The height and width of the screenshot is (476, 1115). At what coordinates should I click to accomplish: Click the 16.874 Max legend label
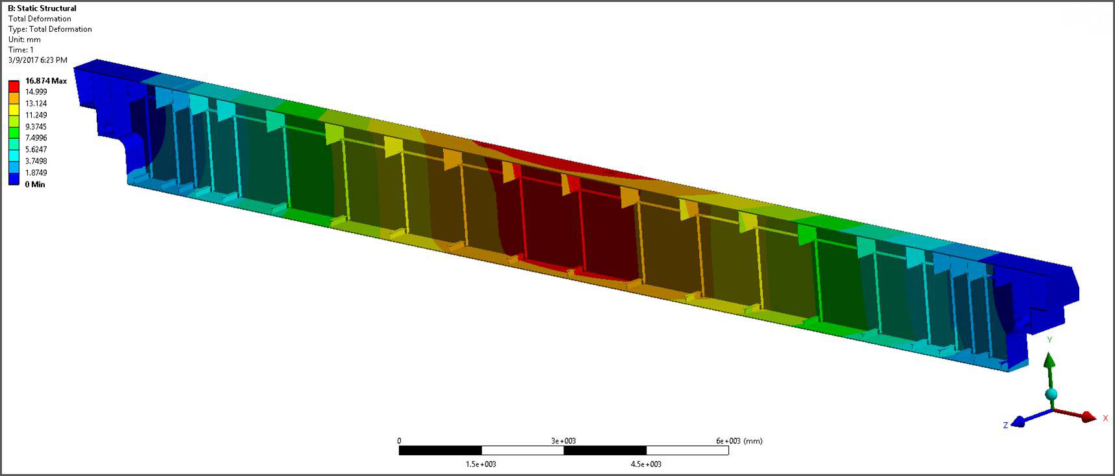[x=45, y=81]
